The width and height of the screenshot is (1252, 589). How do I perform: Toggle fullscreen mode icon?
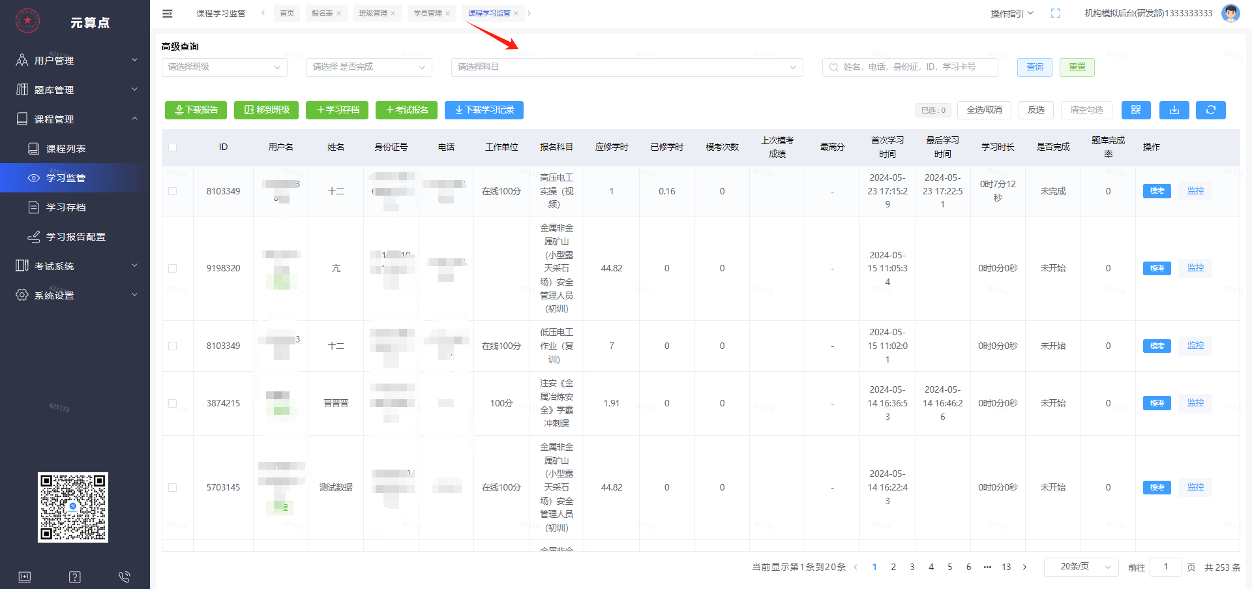(1056, 13)
